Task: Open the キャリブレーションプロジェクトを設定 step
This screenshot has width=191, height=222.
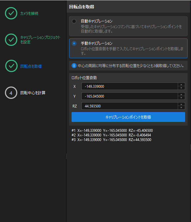Action: pos(40,40)
